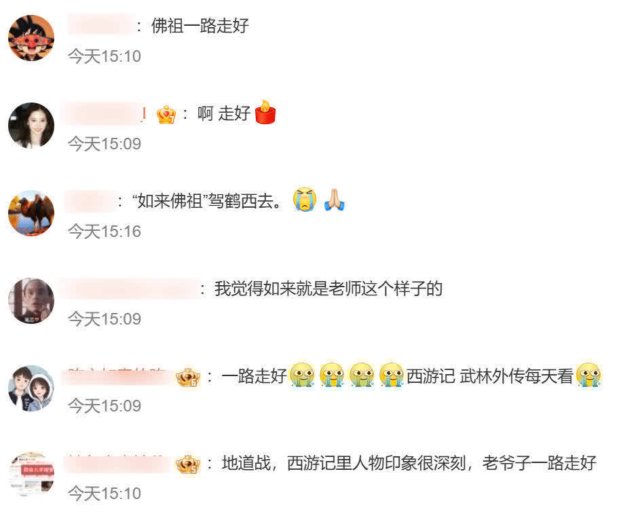Open avatar next to 我觉得如来就是老师 comment

pyautogui.click(x=31, y=301)
